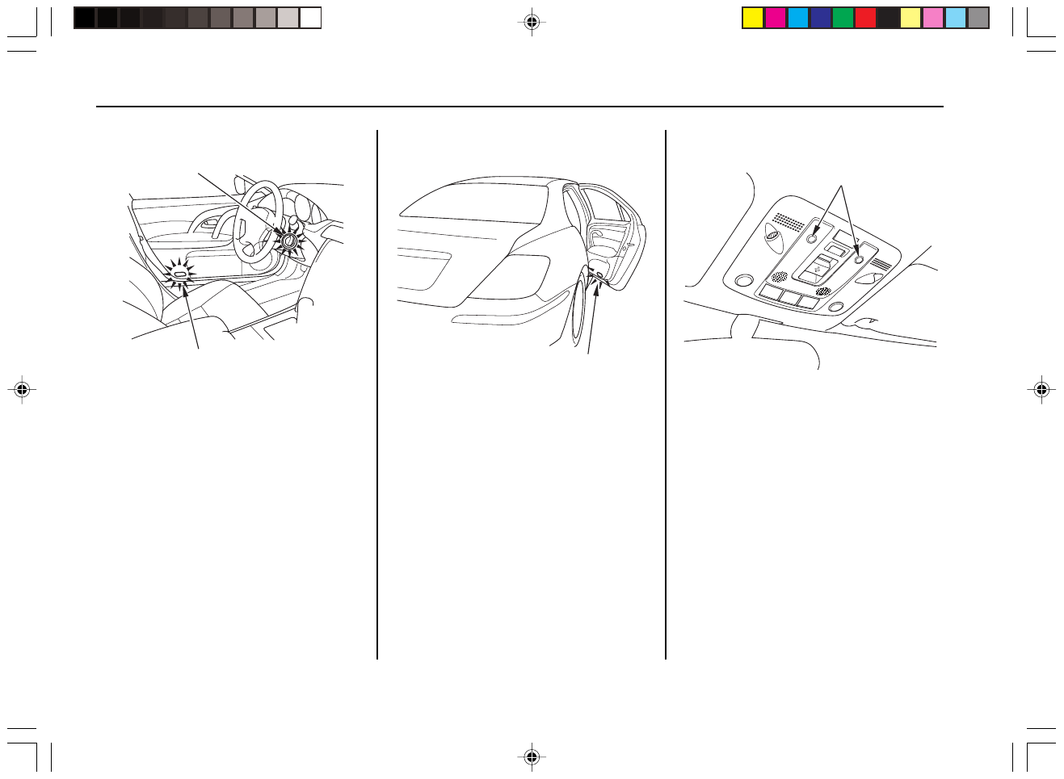Click the glowing ignition switch light
Viewport: 1064px width, 779px height.
[288, 240]
